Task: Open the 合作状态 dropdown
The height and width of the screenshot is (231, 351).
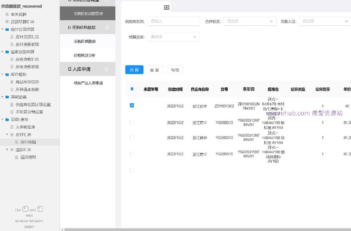Action: (250, 21)
